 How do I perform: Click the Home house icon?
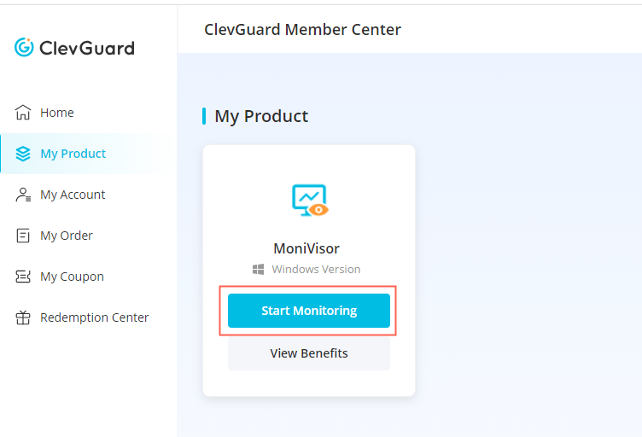[x=23, y=112]
